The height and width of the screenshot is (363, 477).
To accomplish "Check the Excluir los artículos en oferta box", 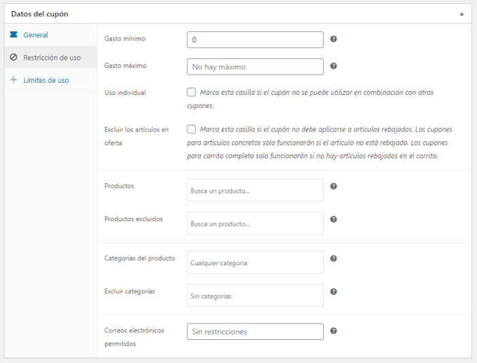I will point(191,130).
